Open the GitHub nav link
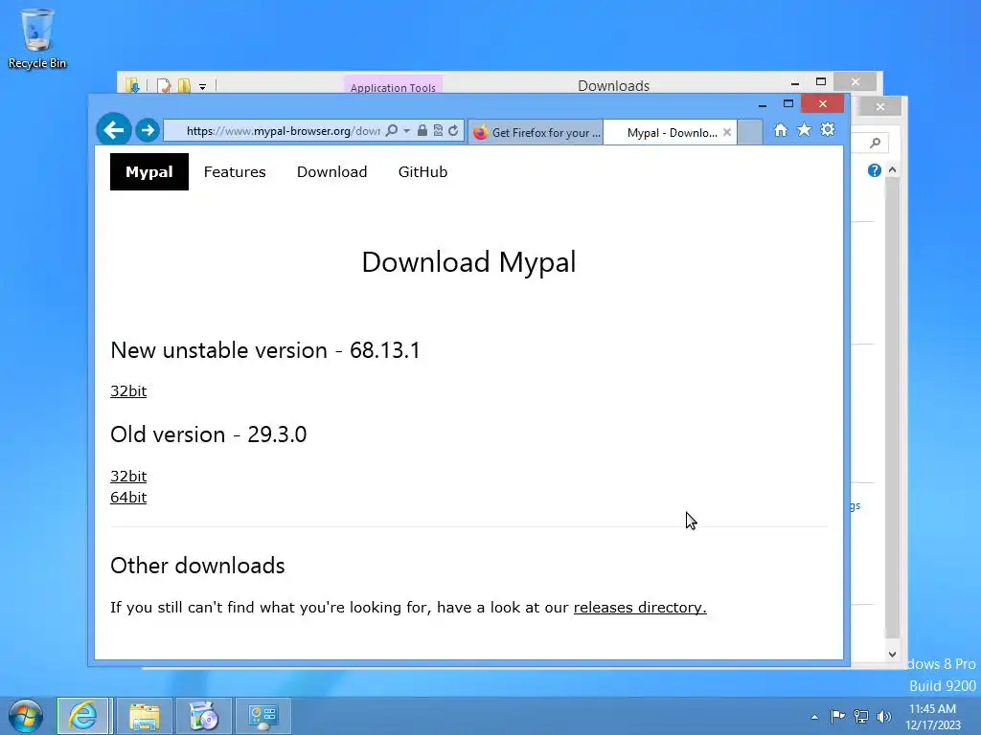The image size is (981, 735). coord(422,172)
